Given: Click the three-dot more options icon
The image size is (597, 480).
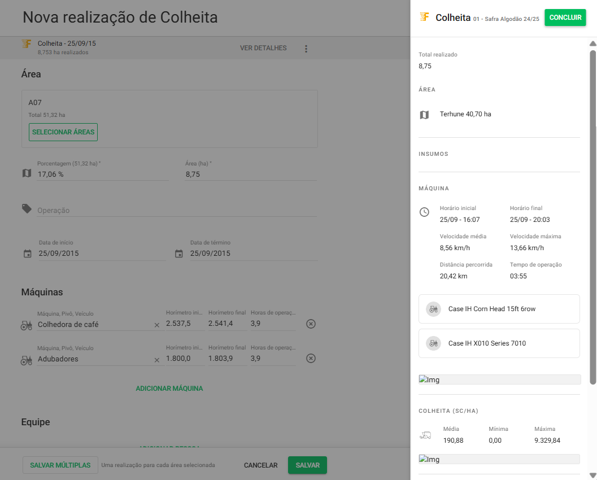Looking at the screenshot, I should (306, 49).
